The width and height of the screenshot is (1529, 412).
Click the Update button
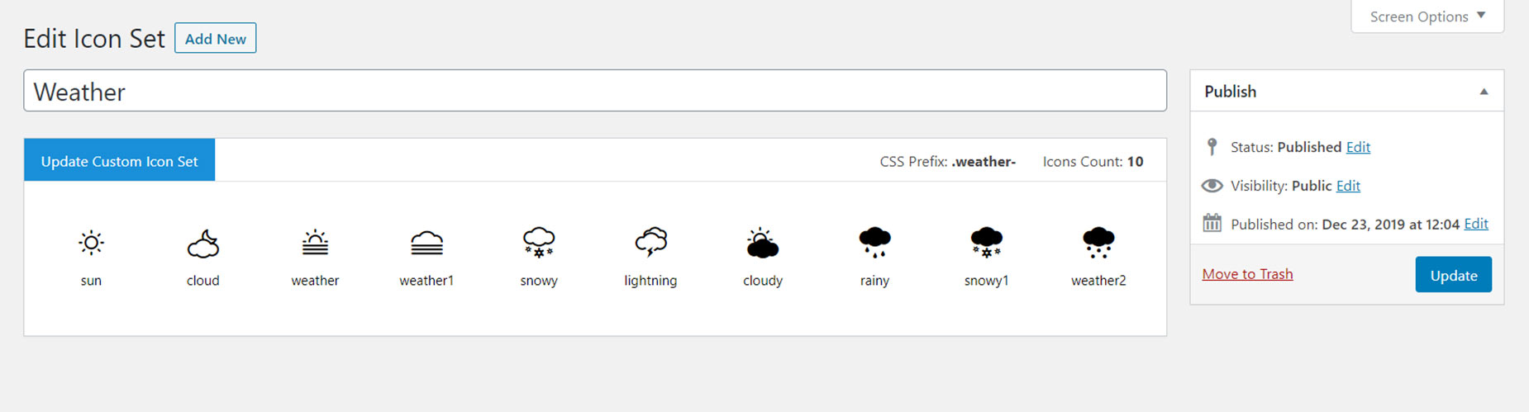pyautogui.click(x=1453, y=275)
